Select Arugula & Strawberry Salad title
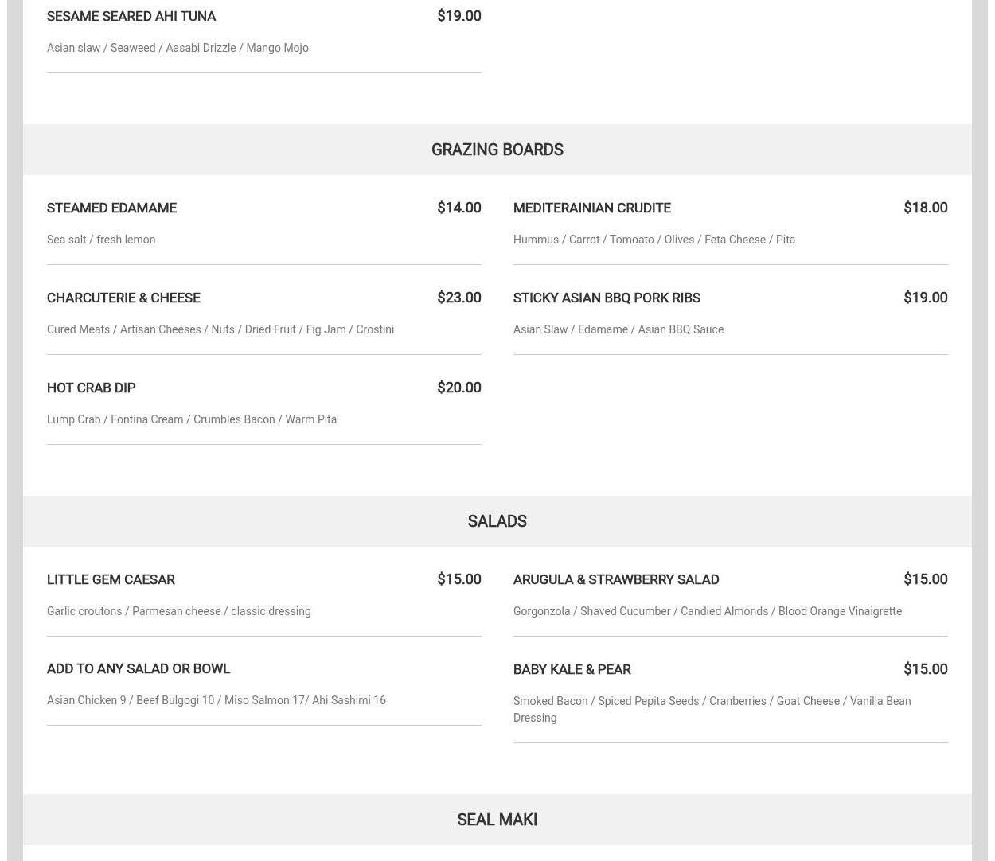 pyautogui.click(x=616, y=579)
